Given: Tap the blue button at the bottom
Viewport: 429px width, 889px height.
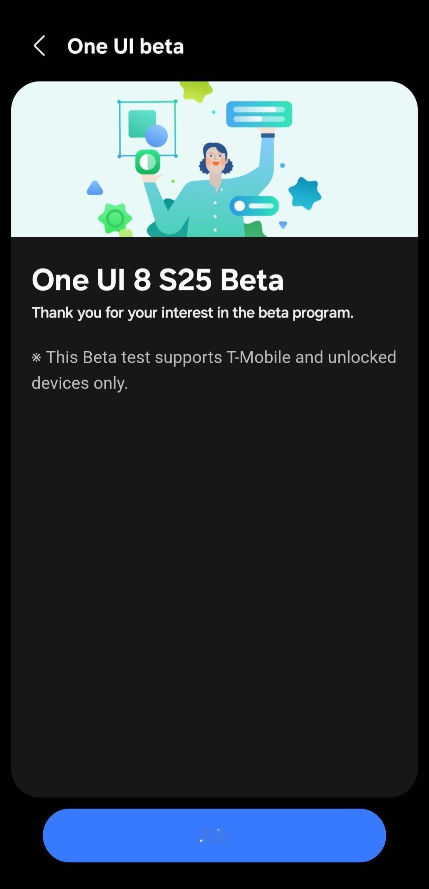Looking at the screenshot, I should tap(214, 835).
